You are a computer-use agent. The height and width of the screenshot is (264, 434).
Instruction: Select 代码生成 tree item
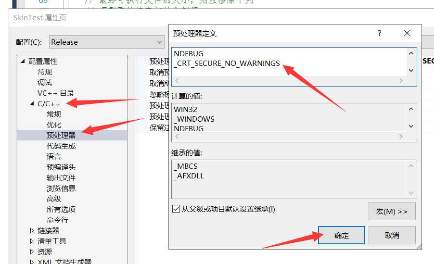tap(61, 146)
